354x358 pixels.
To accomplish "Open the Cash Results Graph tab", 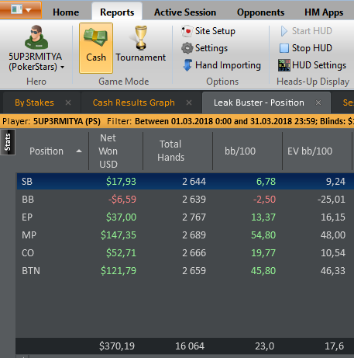I will click(x=133, y=103).
